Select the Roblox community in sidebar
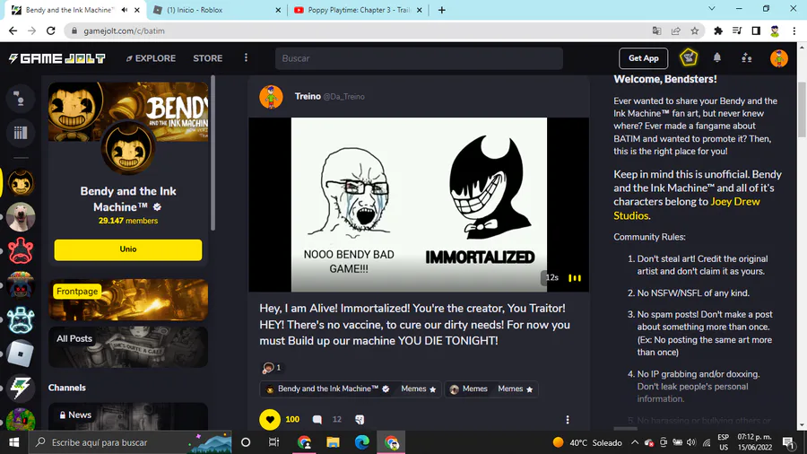This screenshot has height=454, width=807. (21, 354)
